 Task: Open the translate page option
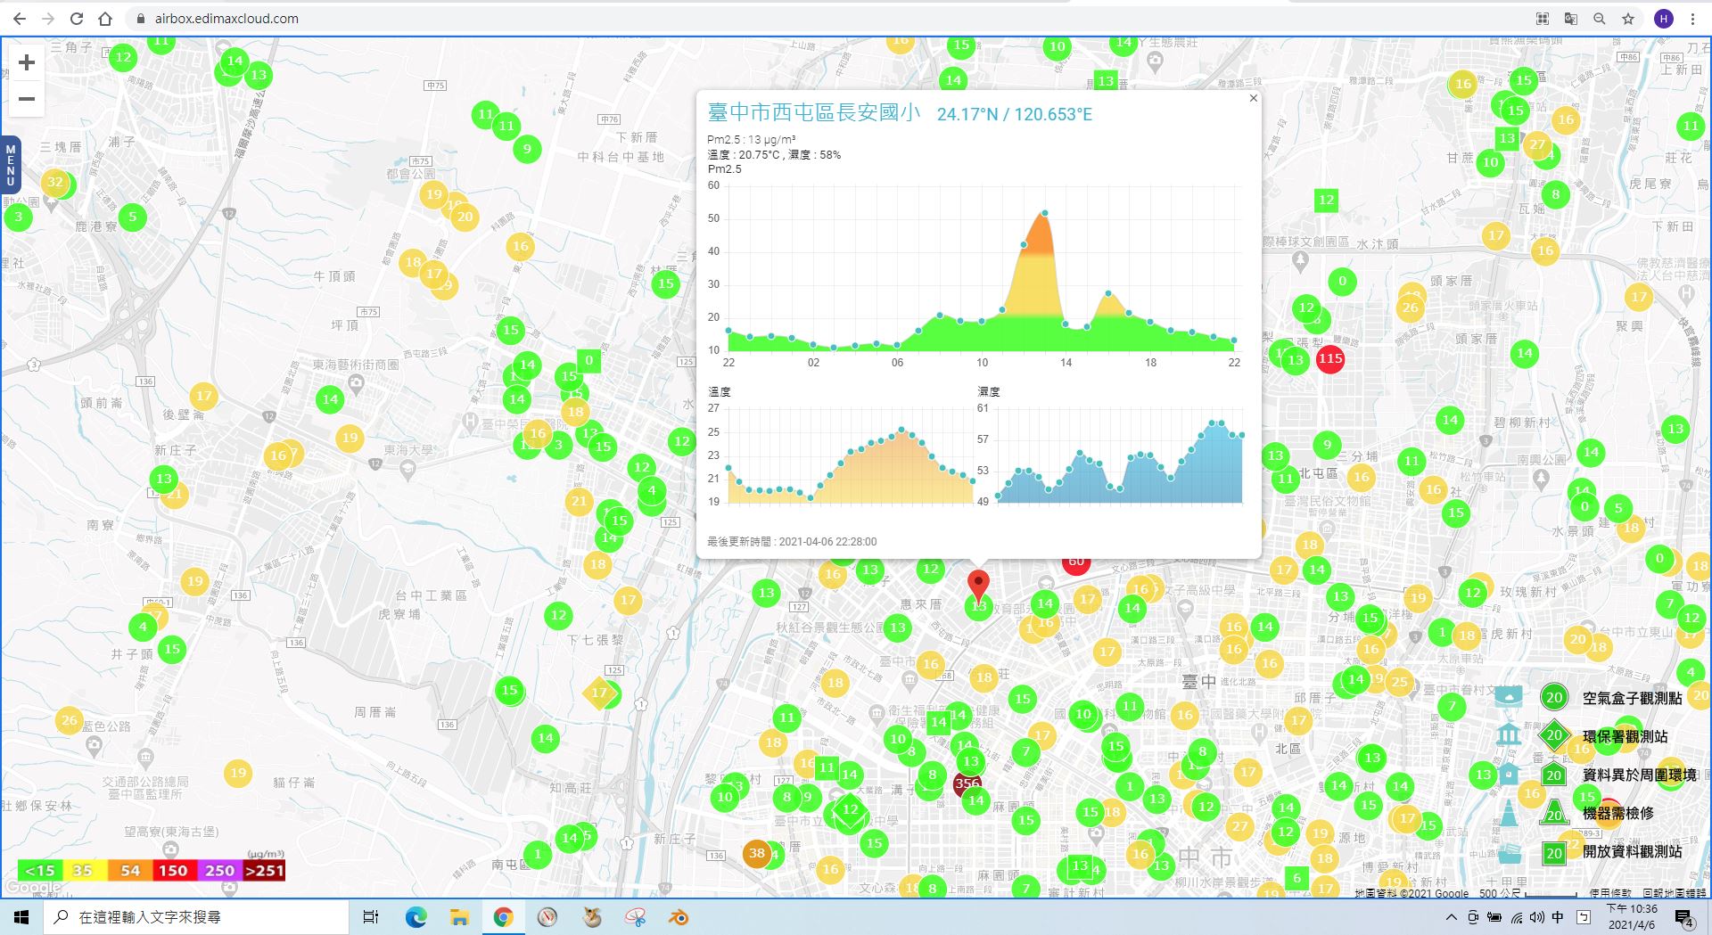[1571, 18]
